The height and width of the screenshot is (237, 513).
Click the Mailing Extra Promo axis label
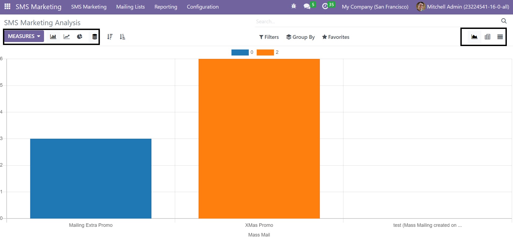[x=91, y=225]
